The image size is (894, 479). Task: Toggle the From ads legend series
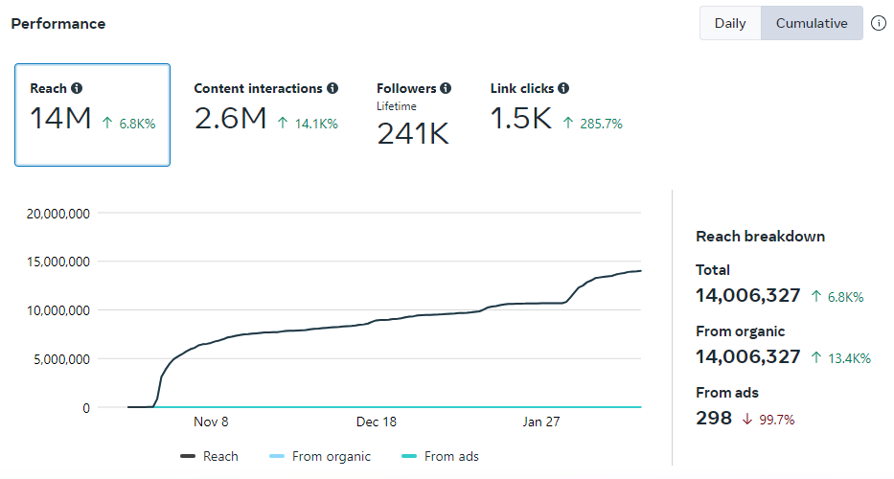(x=440, y=457)
